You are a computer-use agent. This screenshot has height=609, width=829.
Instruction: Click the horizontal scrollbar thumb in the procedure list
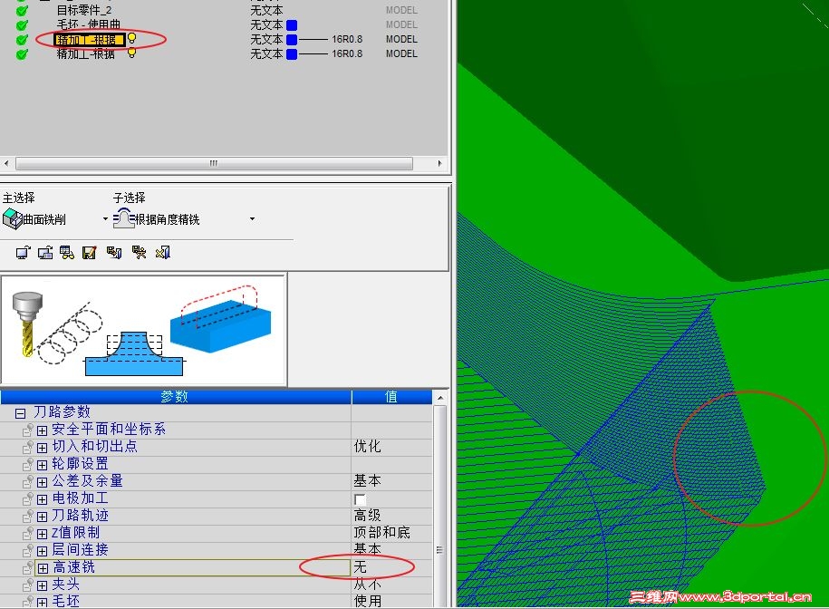pos(214,163)
